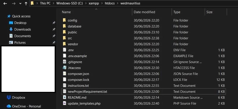Select the instructions.txt file name

click(78, 86)
